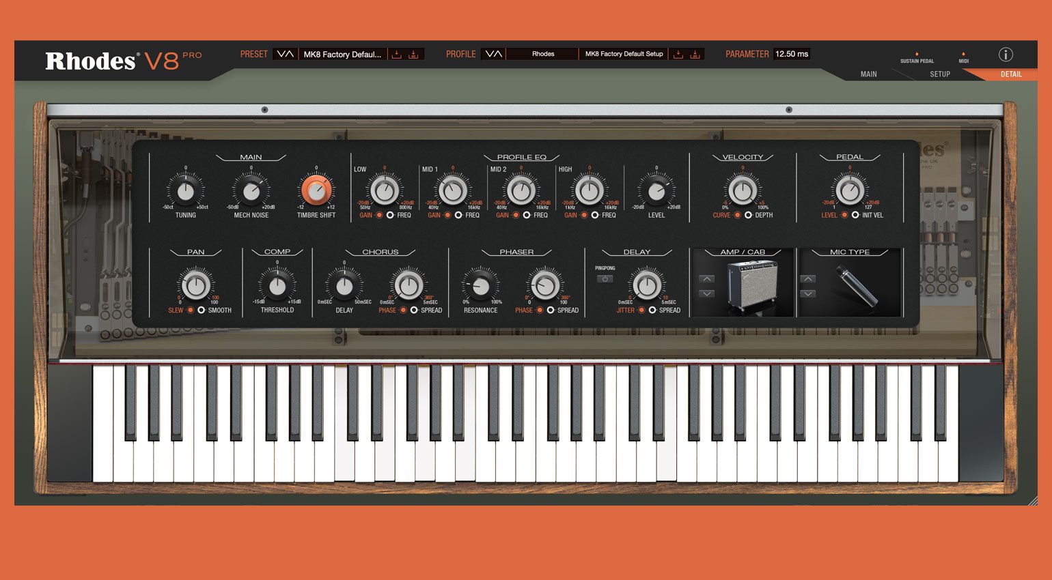Select DEPTH radio button under Velocity
Viewport: 1052px width, 580px height.
point(748,215)
